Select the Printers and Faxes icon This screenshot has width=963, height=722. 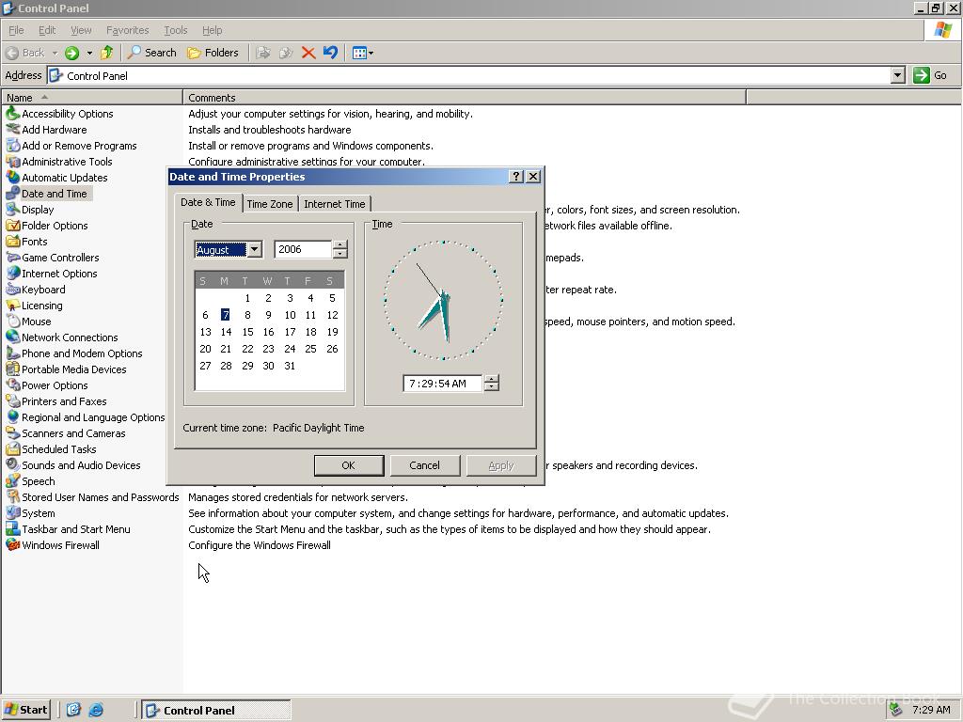13,400
